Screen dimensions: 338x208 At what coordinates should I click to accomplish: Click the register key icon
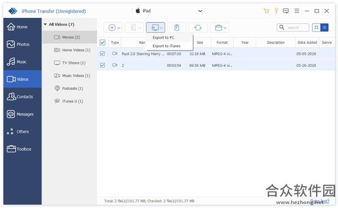coord(276,11)
